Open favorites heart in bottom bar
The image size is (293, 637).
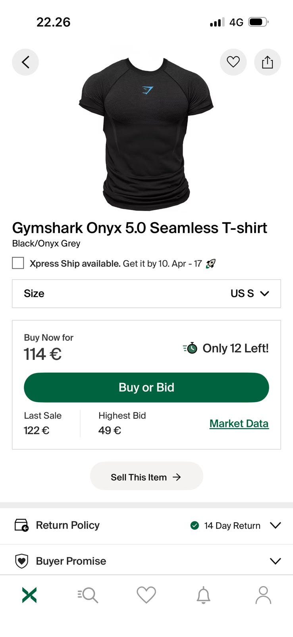click(x=146, y=595)
